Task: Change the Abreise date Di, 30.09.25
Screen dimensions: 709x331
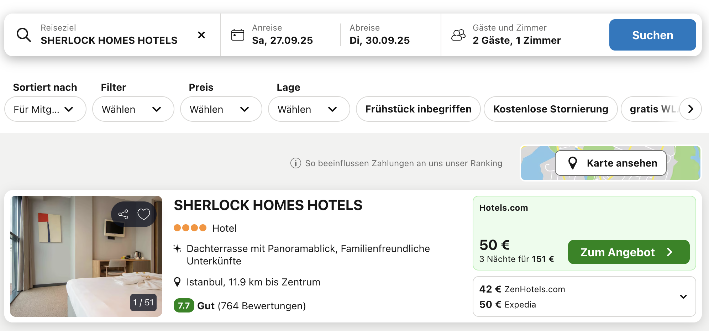Action: coord(379,35)
